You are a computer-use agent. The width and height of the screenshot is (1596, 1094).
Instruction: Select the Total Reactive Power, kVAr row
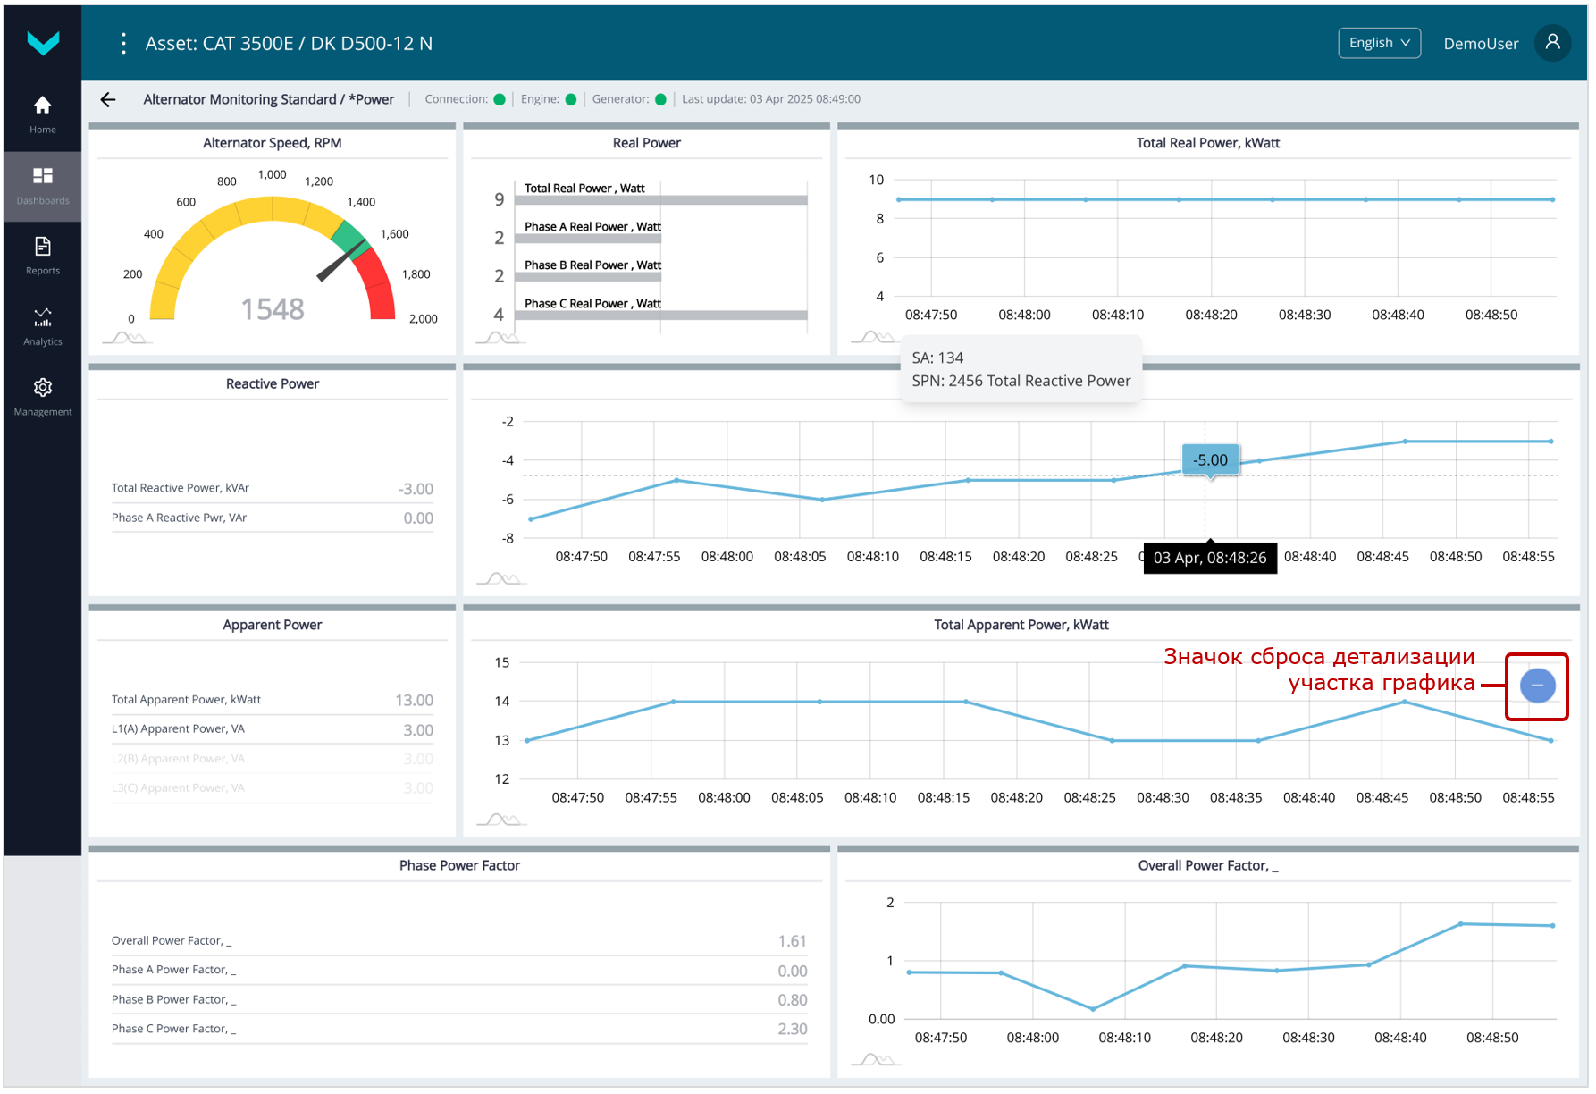coord(272,488)
